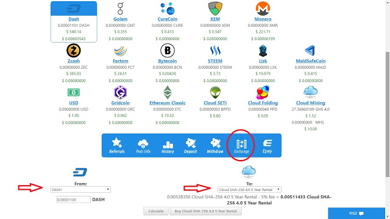390x219 pixels.
Task: Click Buy Cloud SHA-256 4.0 5 Year Rental
Action: (205, 211)
